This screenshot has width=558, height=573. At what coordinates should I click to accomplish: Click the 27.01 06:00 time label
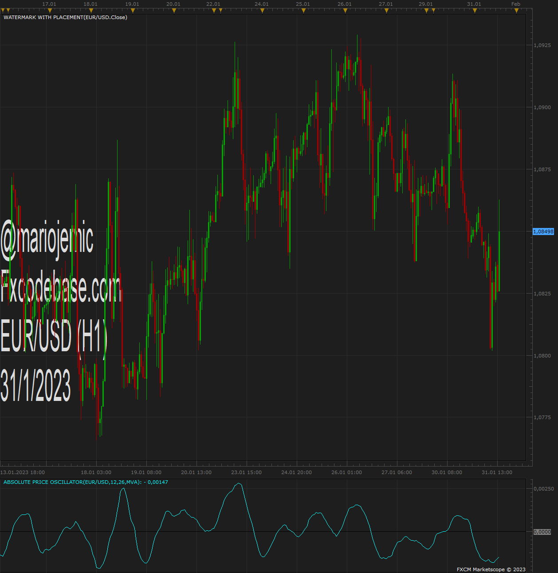pyautogui.click(x=397, y=472)
